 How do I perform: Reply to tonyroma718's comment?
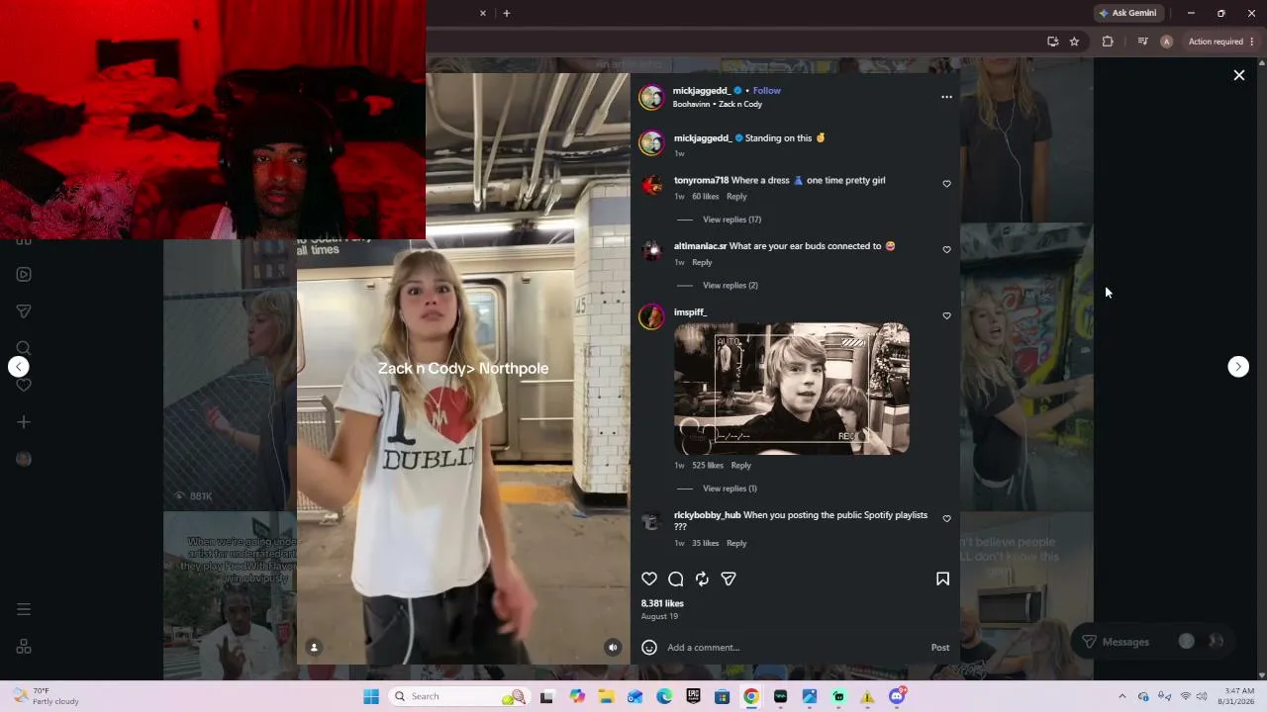(736, 197)
